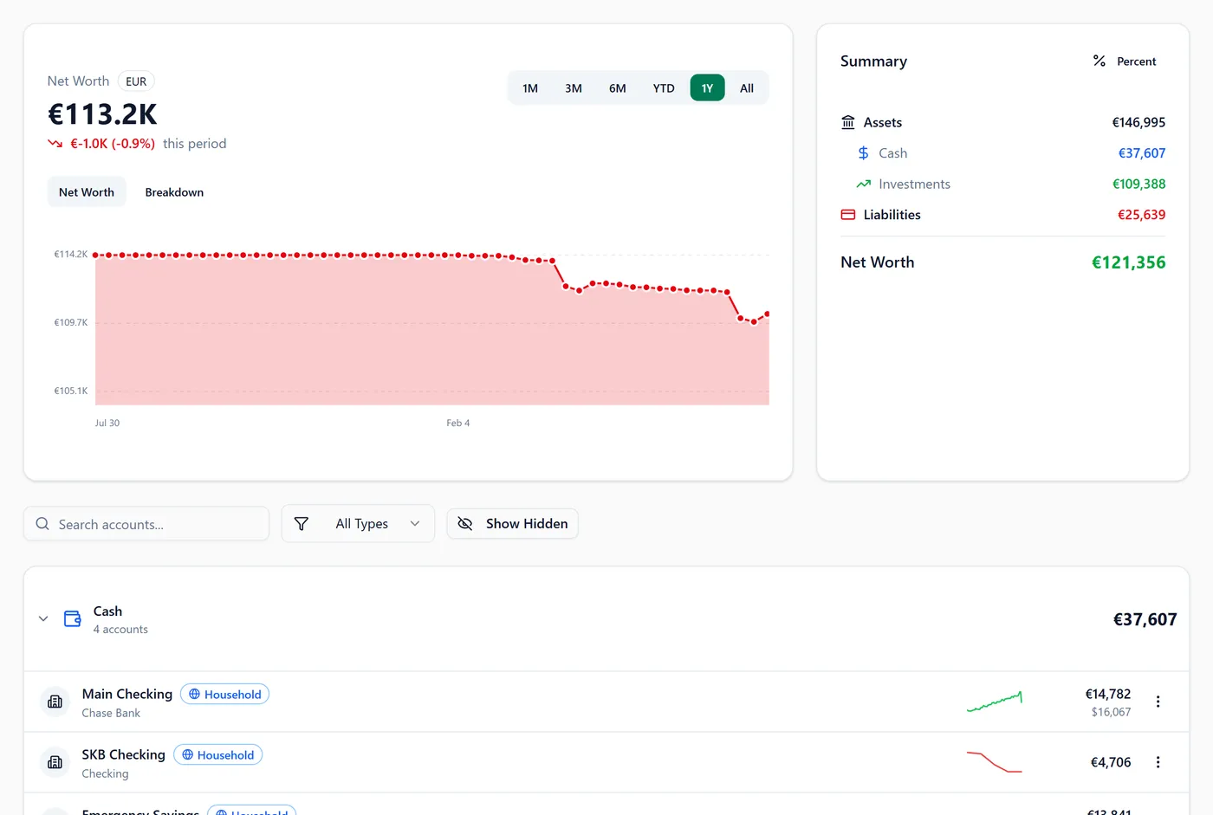The width and height of the screenshot is (1213, 815).
Task: Select the 1Y time range
Action: 707,88
